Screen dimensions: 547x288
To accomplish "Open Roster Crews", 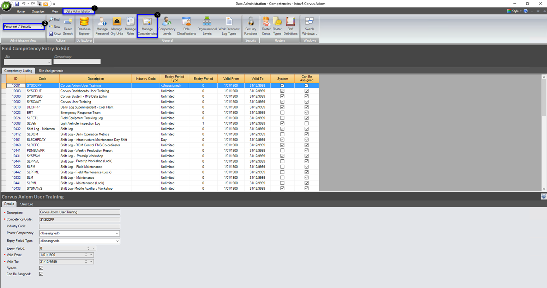I will [x=266, y=26].
